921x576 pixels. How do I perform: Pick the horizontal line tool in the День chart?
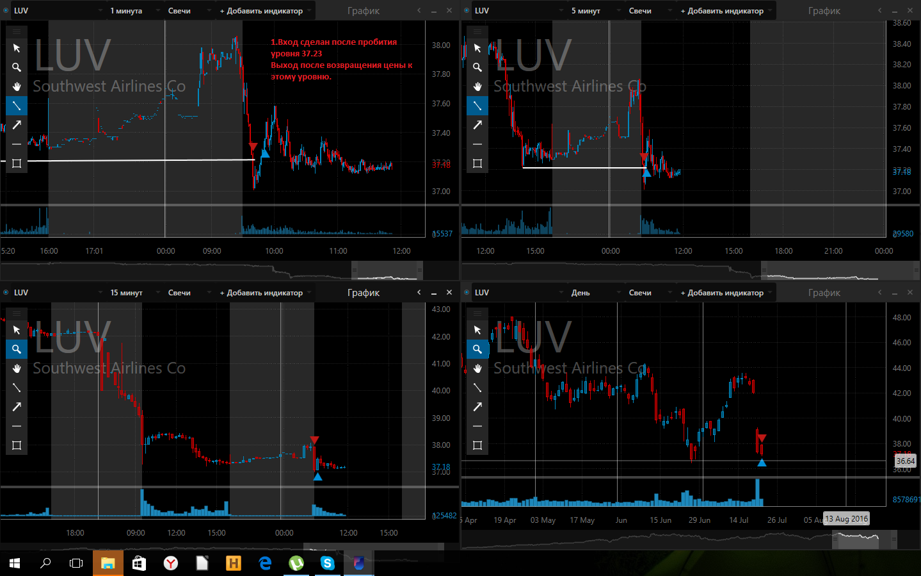[477, 426]
